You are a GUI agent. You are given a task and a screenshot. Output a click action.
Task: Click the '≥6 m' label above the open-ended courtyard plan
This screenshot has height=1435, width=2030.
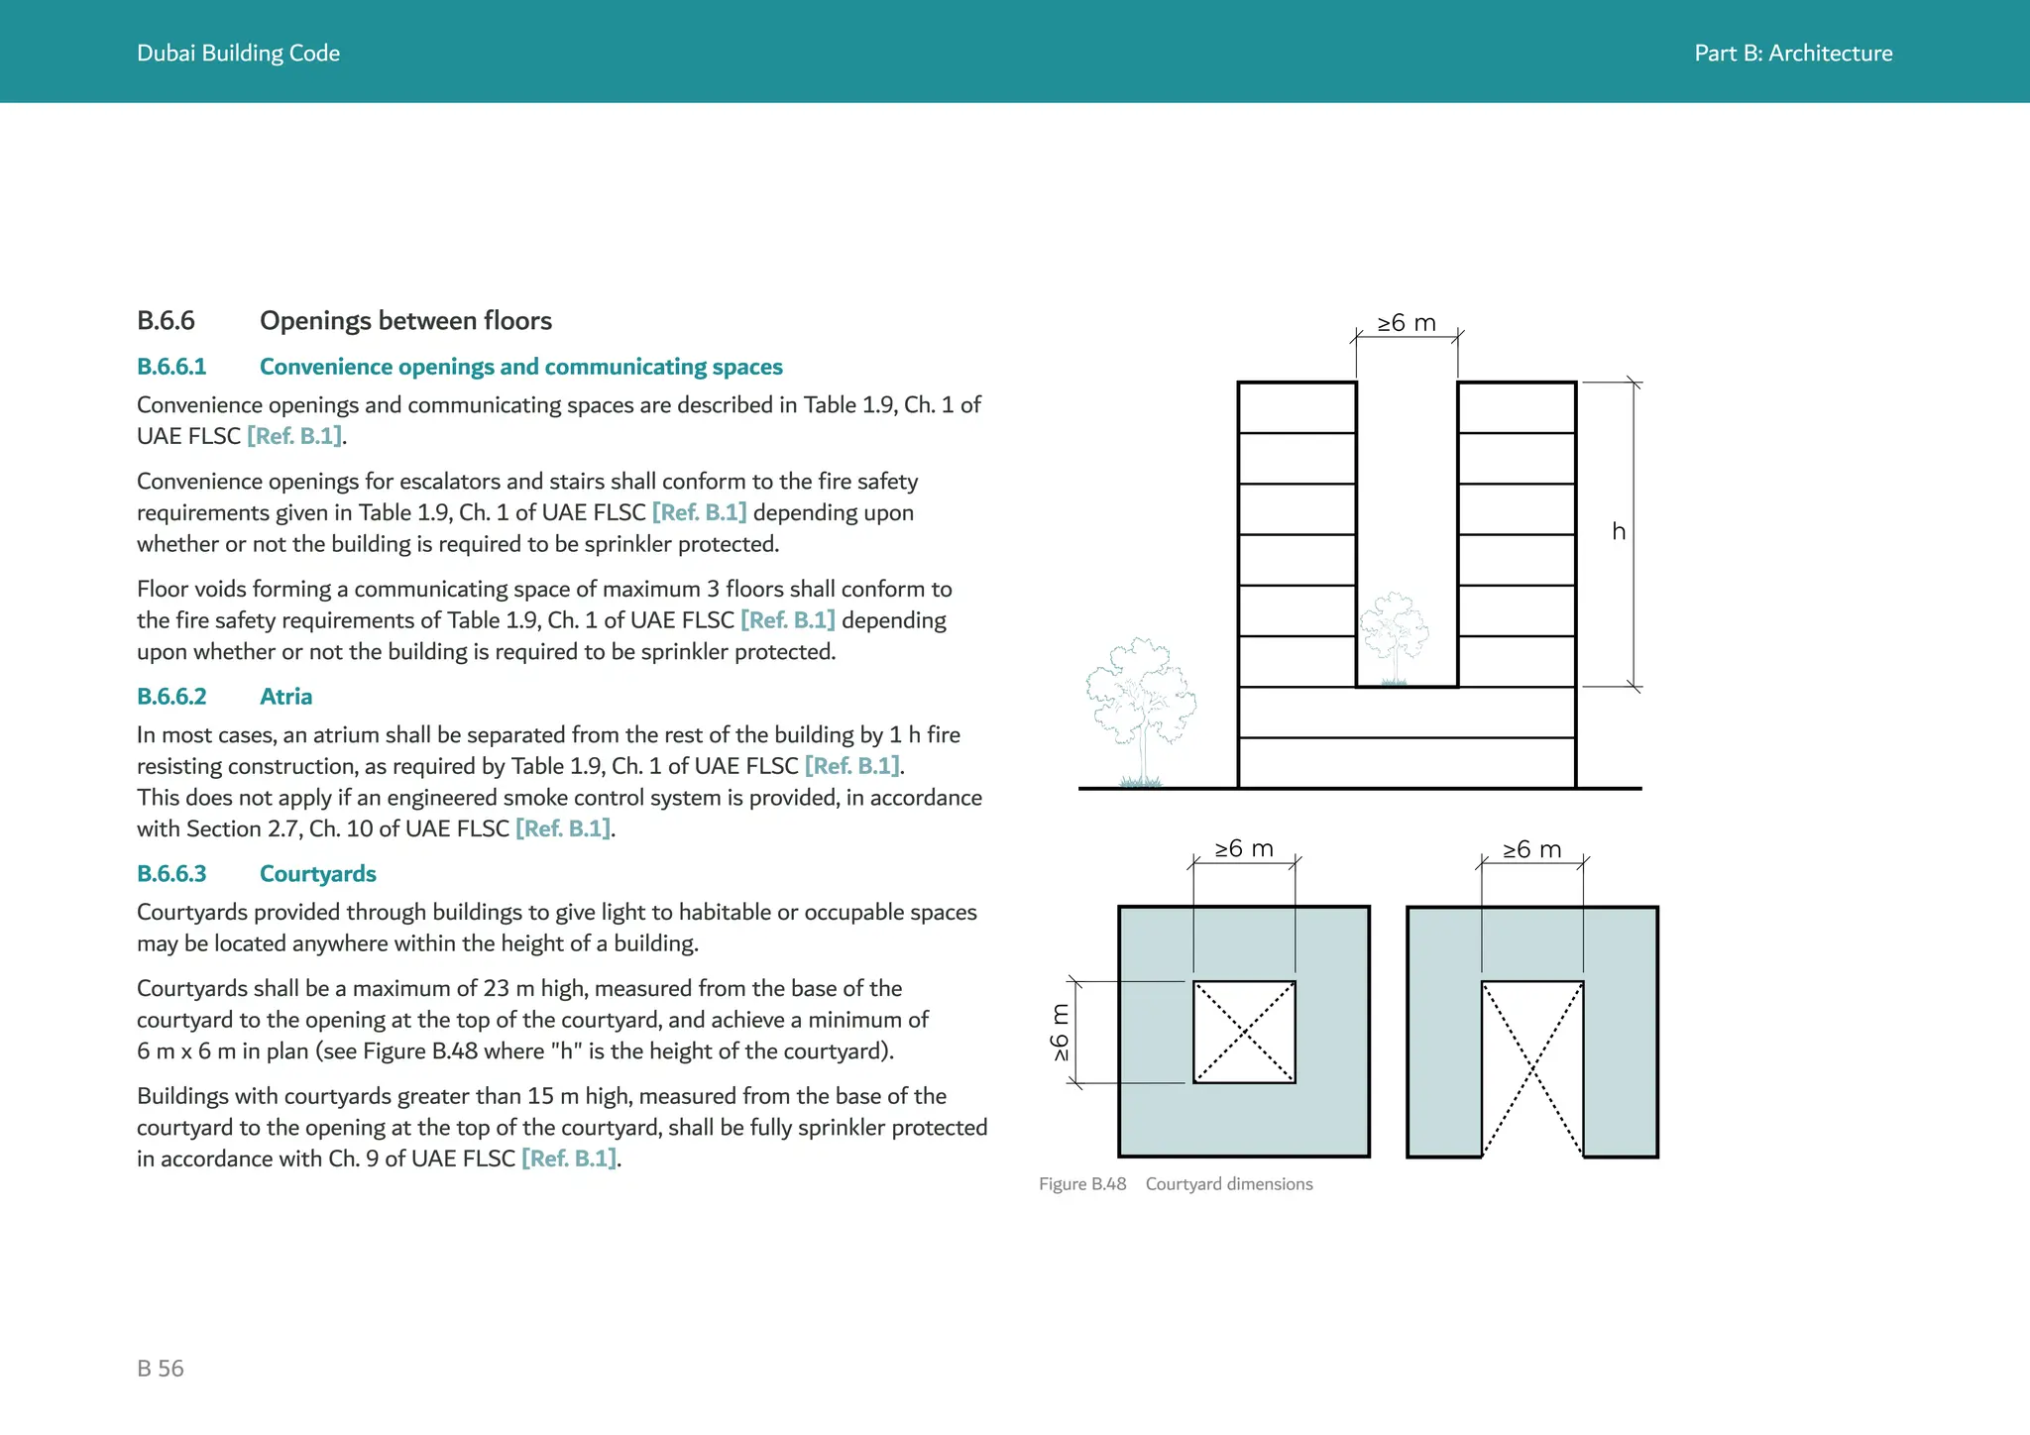pyautogui.click(x=1531, y=850)
